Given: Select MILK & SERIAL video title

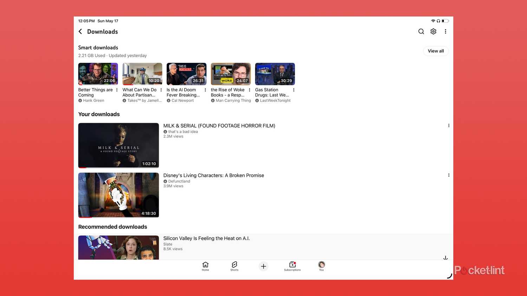Looking at the screenshot, I should [x=219, y=126].
